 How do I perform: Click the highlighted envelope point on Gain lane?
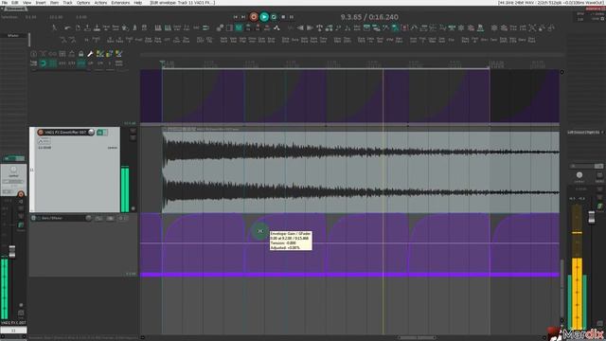click(260, 231)
